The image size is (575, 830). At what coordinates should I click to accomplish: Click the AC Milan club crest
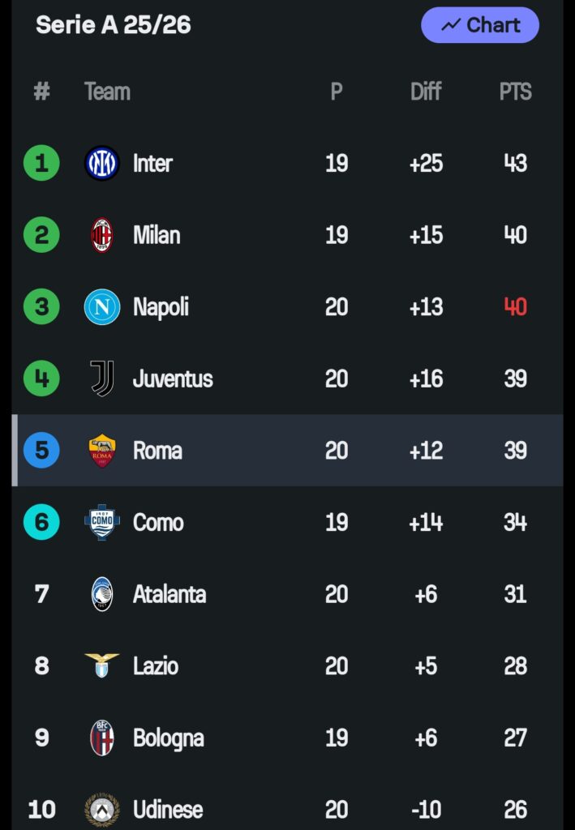(102, 235)
